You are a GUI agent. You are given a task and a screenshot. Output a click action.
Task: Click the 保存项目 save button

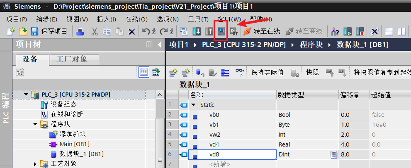(x=49, y=31)
